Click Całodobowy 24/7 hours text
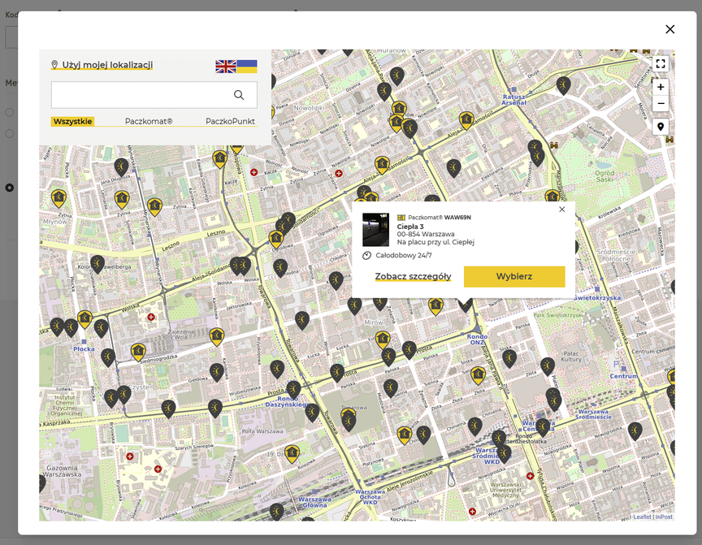The height and width of the screenshot is (545, 702). 403,256
